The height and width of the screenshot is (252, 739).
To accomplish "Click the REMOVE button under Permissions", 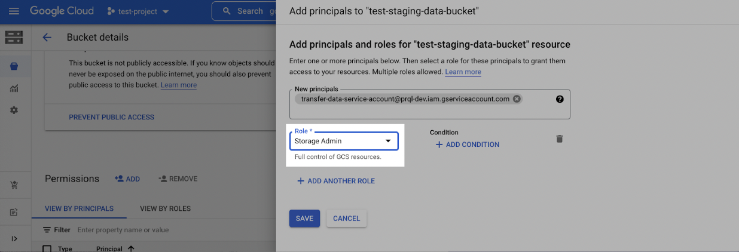I will click(x=178, y=179).
